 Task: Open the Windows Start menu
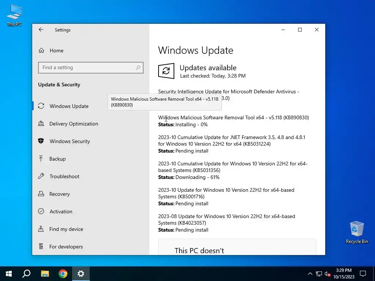click(x=9, y=274)
